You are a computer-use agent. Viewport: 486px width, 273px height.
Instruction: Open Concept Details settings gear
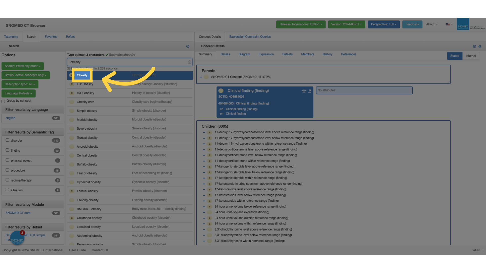[x=480, y=46]
